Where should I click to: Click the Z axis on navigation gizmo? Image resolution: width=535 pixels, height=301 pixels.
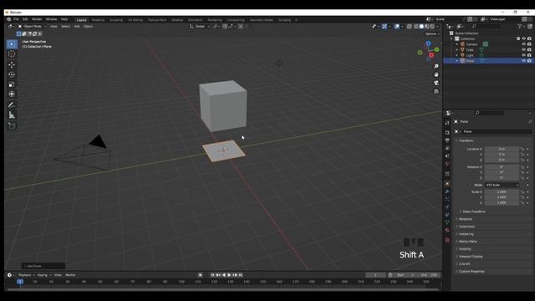tap(428, 43)
